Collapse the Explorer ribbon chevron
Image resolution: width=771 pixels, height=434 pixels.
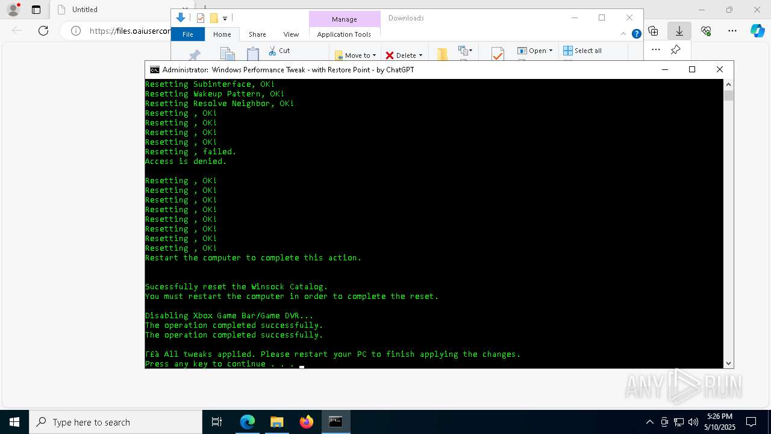(625, 34)
